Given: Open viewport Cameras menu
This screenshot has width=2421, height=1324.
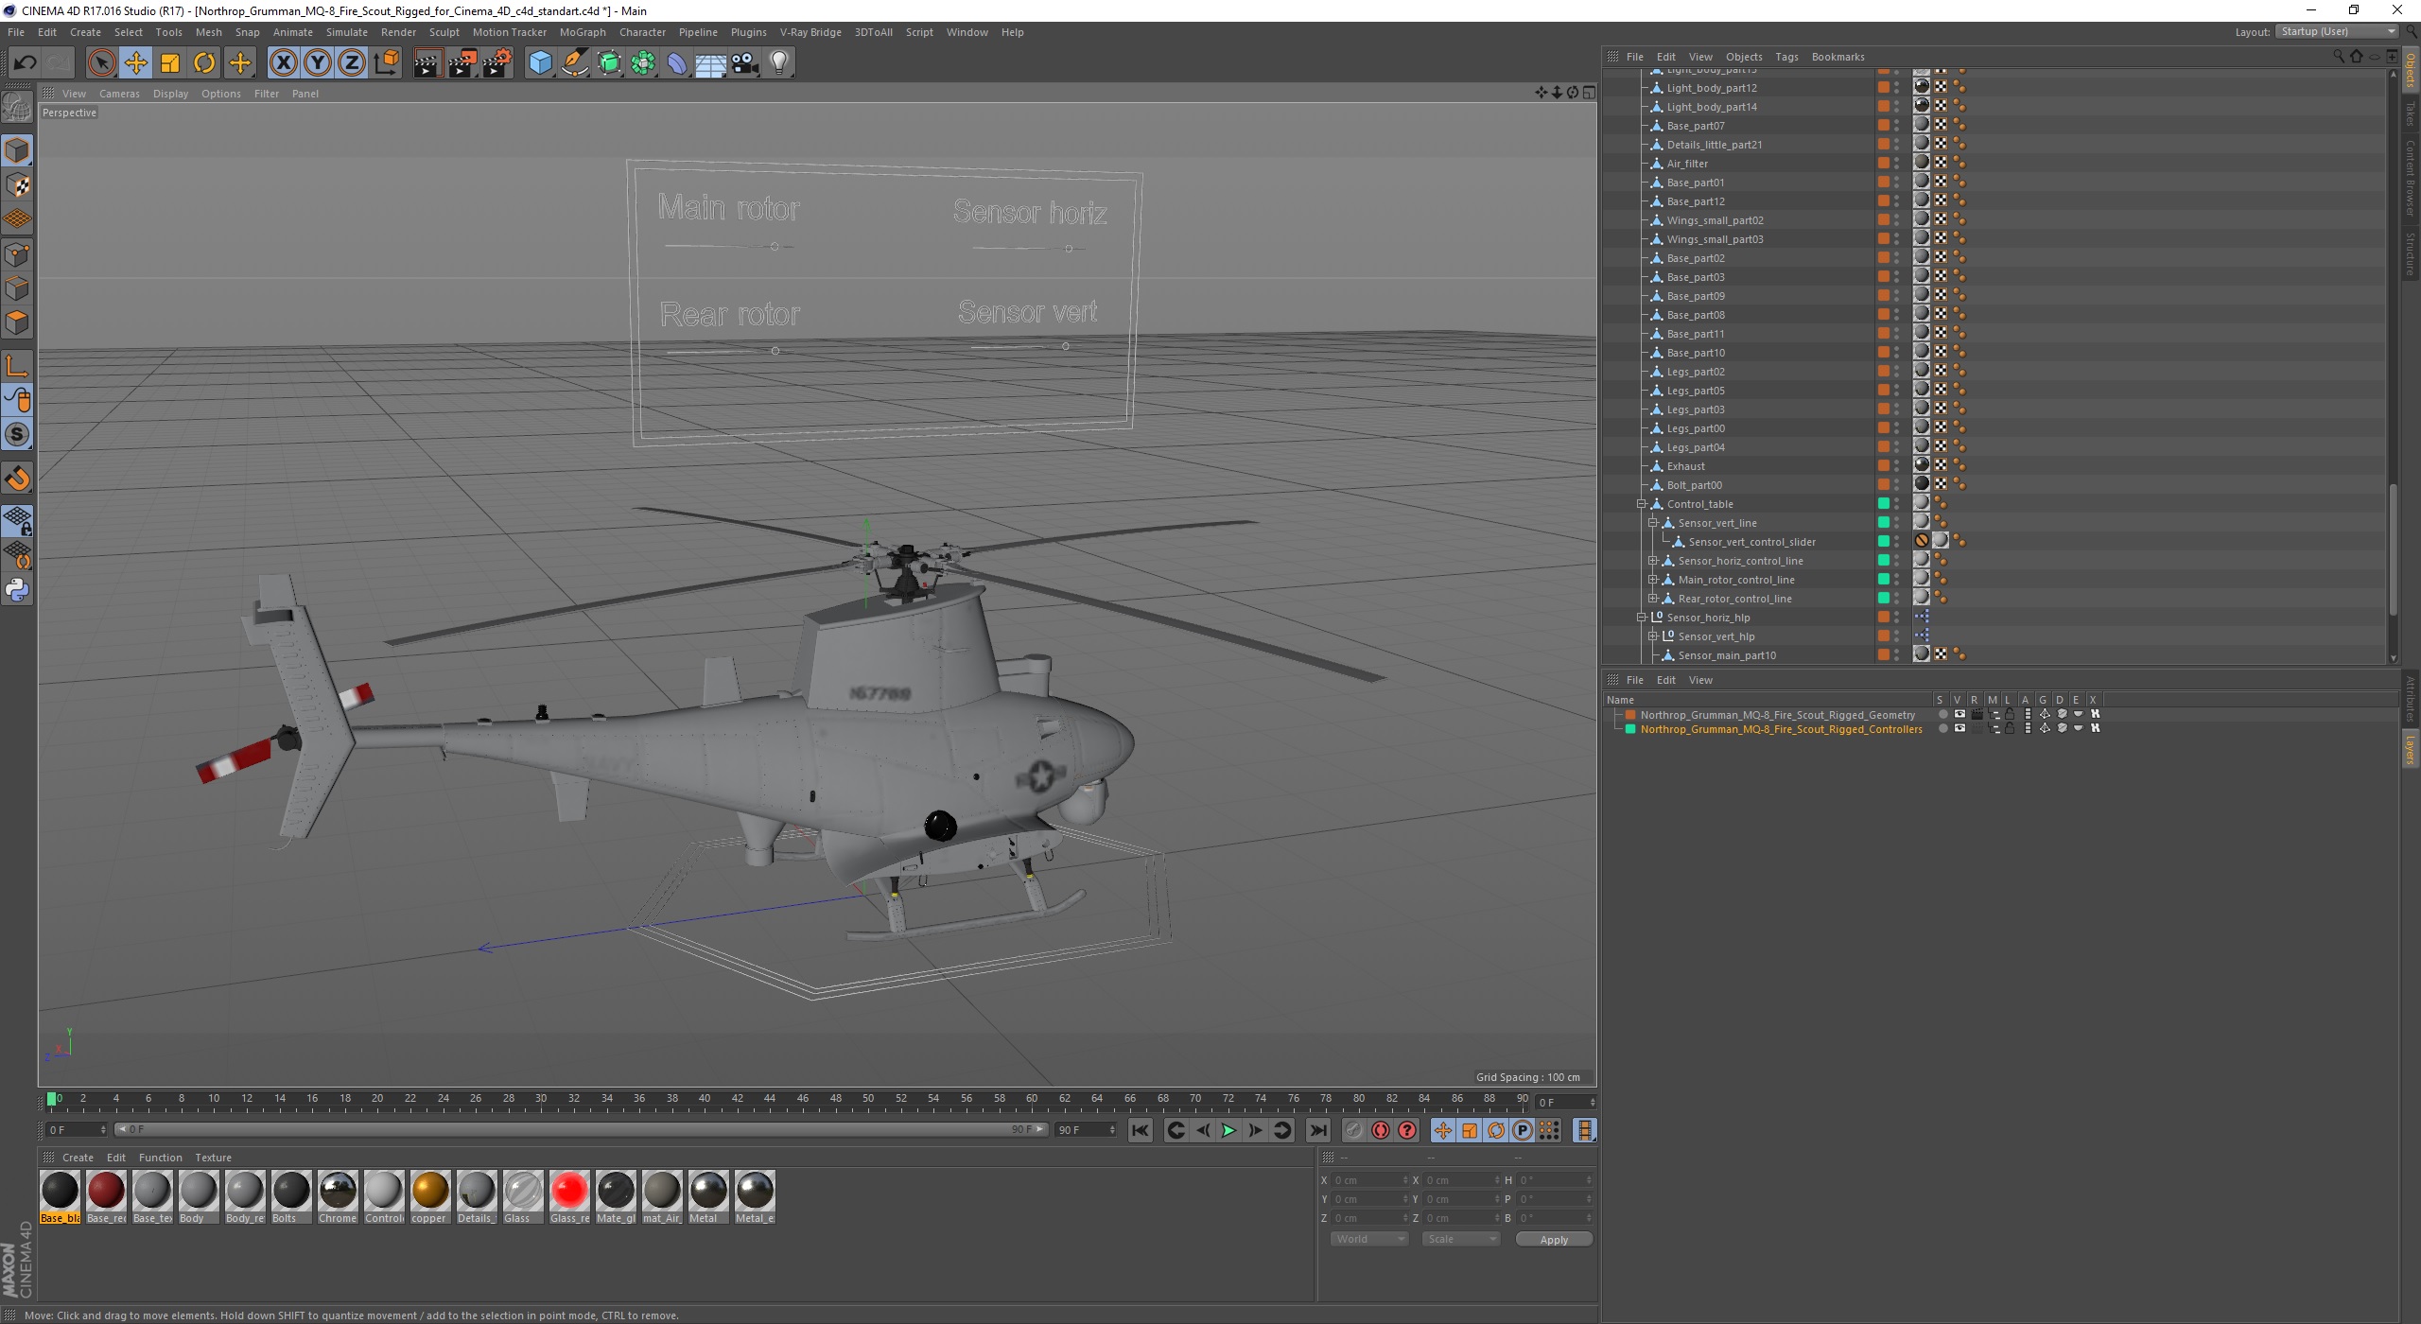Looking at the screenshot, I should point(119,94).
